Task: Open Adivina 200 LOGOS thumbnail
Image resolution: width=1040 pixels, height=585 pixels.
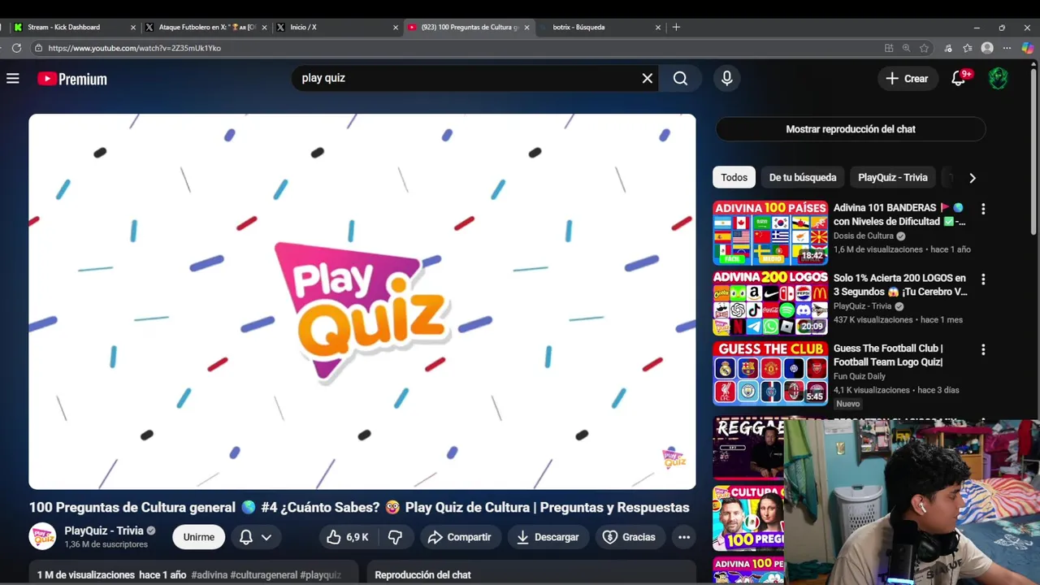Action: [770, 303]
